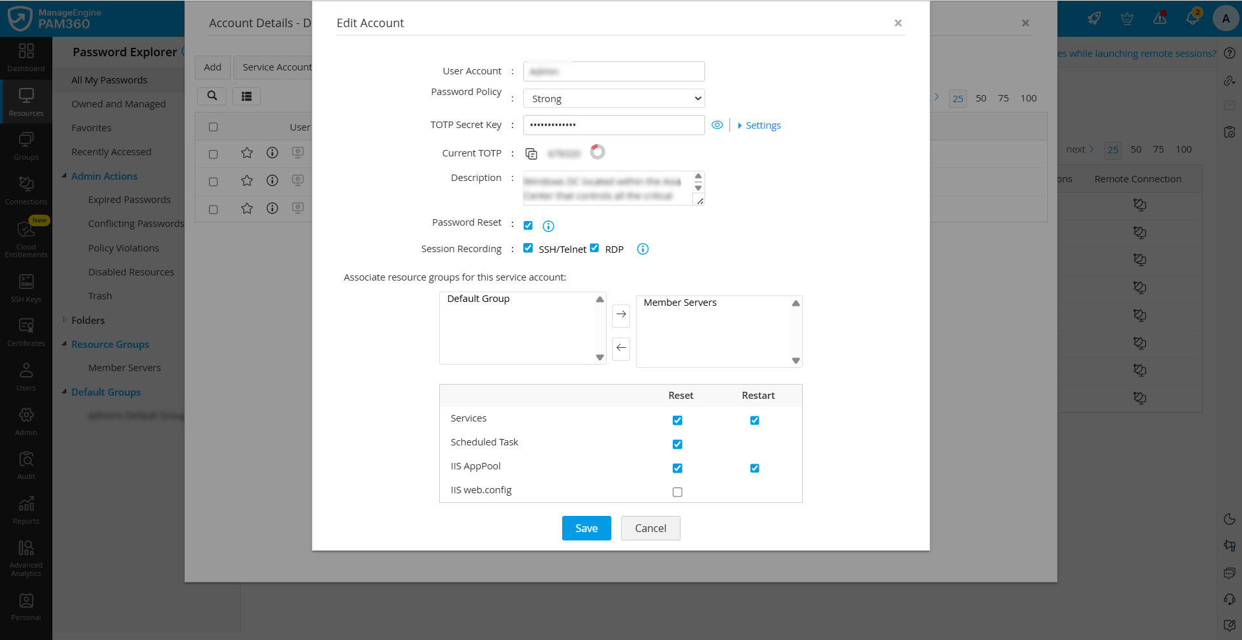
Task: Open the notifications bell
Action: (x=1192, y=18)
